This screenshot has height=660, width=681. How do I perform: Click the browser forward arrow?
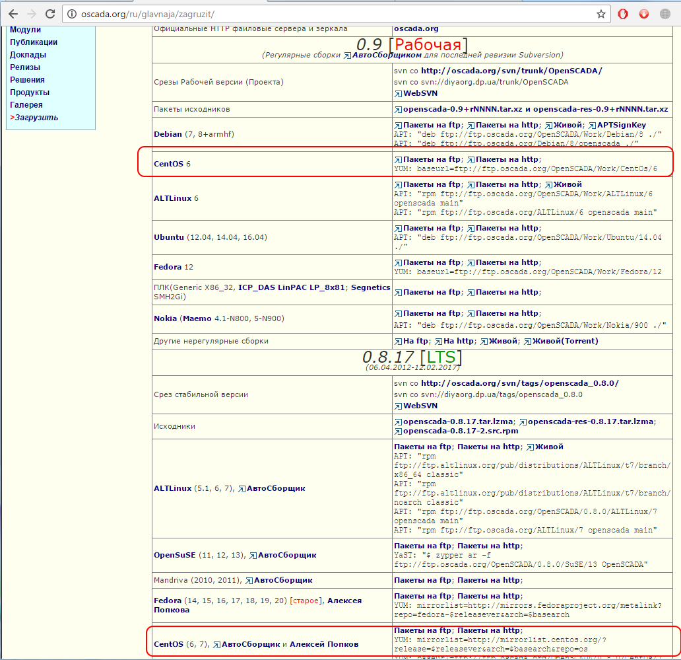[x=32, y=13]
